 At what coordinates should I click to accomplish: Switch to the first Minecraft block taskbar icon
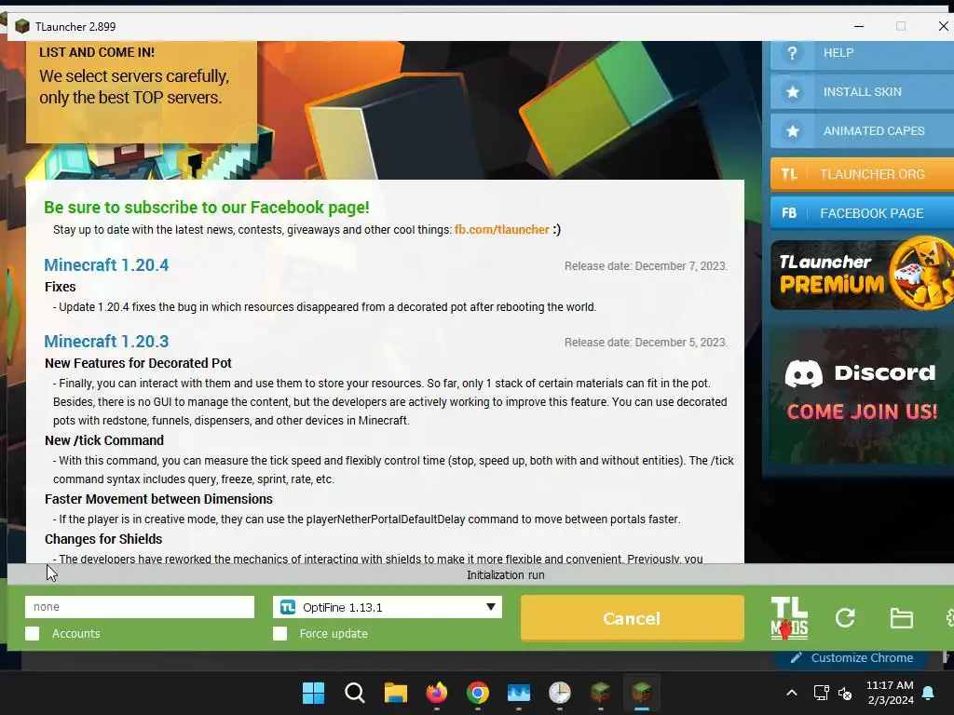tap(601, 693)
